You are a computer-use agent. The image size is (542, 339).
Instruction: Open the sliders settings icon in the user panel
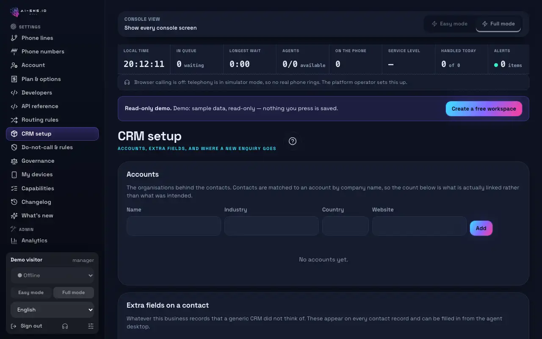[91, 326]
